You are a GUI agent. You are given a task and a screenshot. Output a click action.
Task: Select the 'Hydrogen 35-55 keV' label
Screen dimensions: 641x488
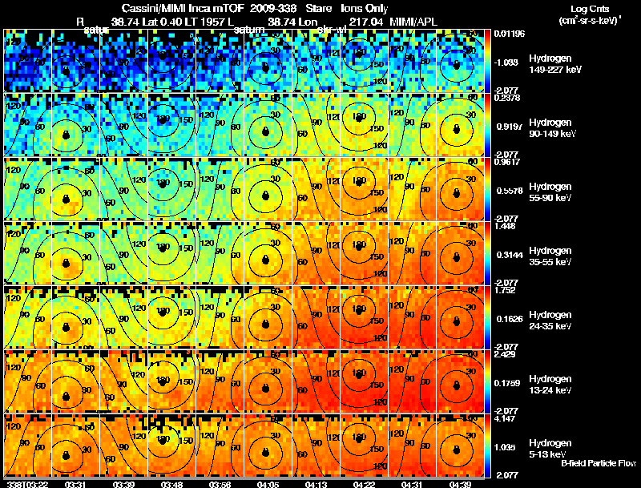(550, 256)
